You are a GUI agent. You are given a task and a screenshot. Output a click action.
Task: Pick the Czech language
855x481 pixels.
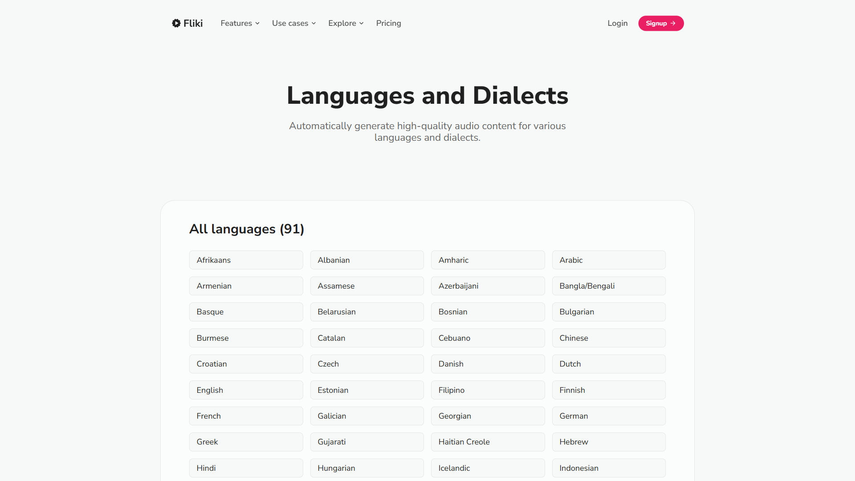coord(367,364)
